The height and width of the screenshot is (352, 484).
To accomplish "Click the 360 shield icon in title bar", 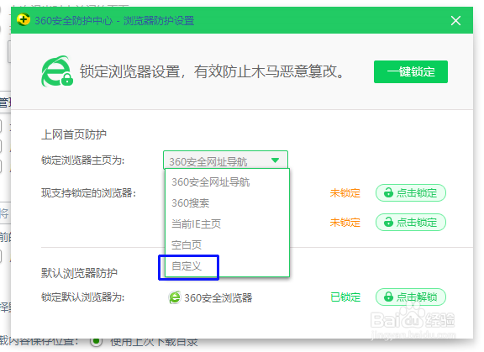I will (24, 20).
